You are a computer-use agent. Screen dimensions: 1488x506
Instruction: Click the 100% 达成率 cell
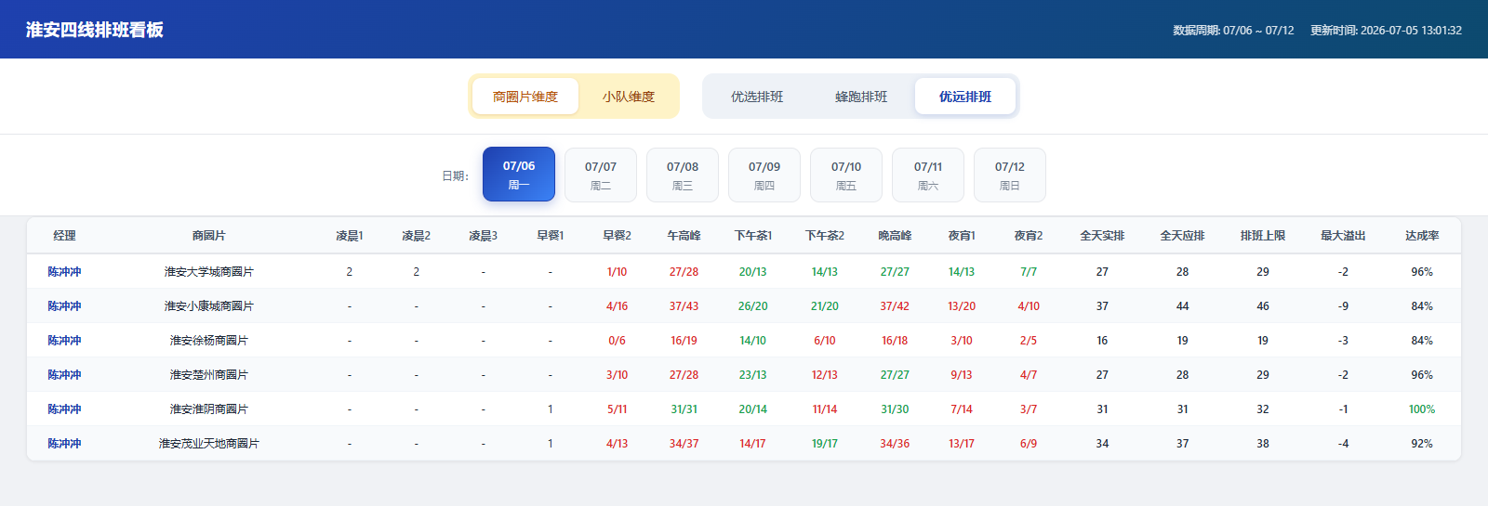tap(1422, 409)
